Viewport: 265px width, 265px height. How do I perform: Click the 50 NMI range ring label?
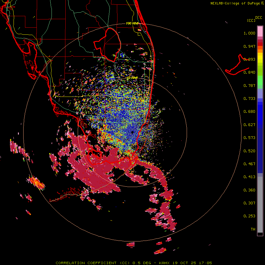coord(132,78)
